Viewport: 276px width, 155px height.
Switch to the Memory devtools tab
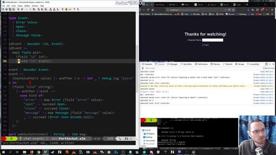[x=215, y=64]
